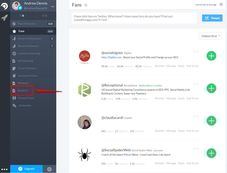Click Blacklist for @socialzigzee
This screenshot has width=227, height=173.
[160, 66]
